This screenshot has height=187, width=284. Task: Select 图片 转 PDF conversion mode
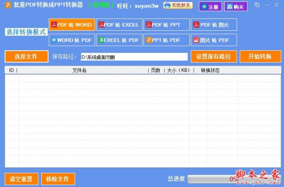point(214,40)
